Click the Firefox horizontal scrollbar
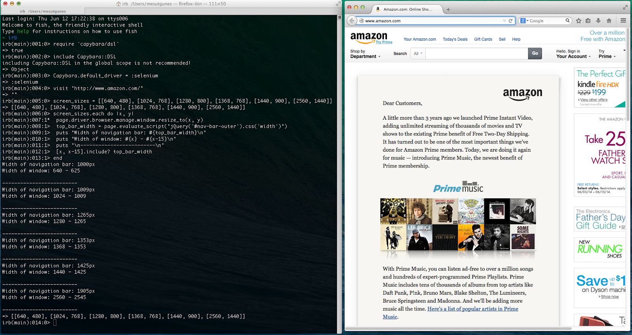 [458, 329]
